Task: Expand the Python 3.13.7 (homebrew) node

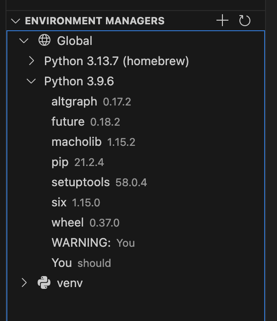Action: (31, 61)
